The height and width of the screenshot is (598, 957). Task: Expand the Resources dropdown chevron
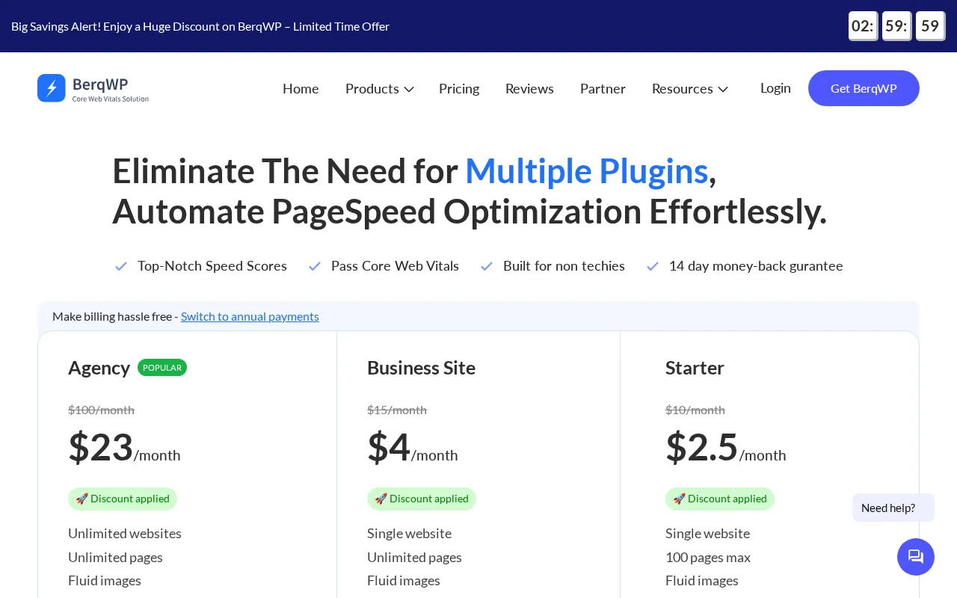723,90
